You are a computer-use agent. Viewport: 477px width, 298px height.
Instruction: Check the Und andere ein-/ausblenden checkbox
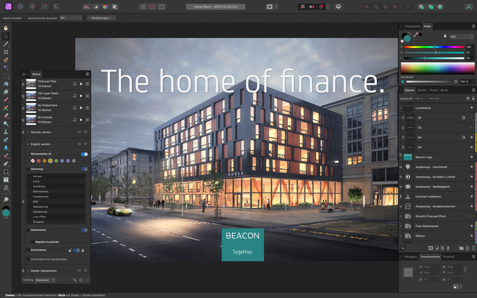[x=28, y=259]
